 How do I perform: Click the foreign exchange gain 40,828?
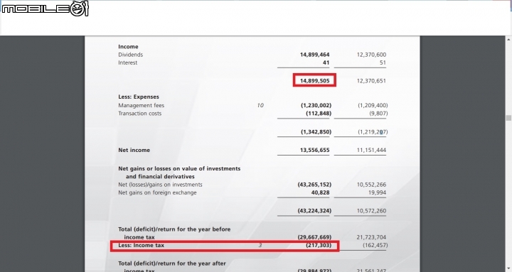[320, 192]
